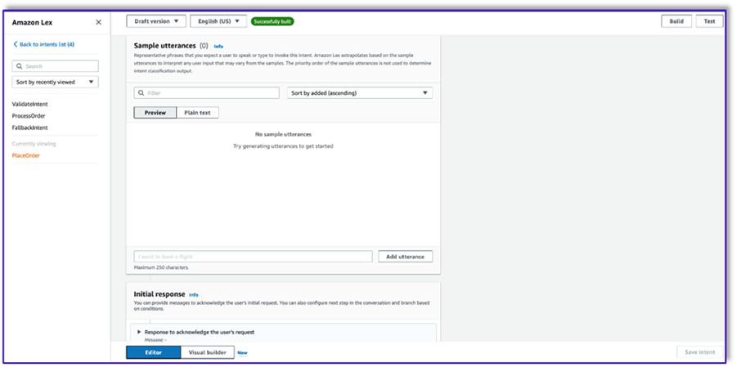The height and width of the screenshot is (367, 736).
Task: Click the search magnifier icon in sidebar
Action: [x=20, y=66]
